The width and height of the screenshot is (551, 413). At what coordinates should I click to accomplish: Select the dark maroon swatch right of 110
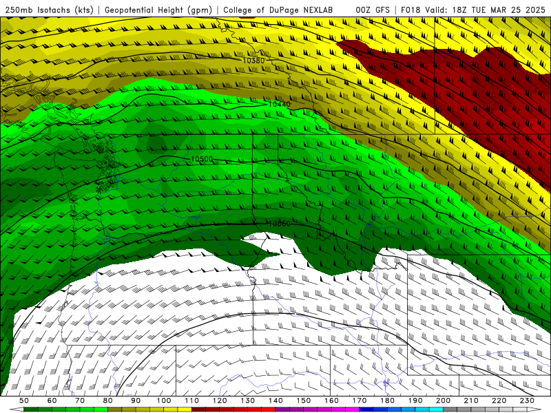198,410
